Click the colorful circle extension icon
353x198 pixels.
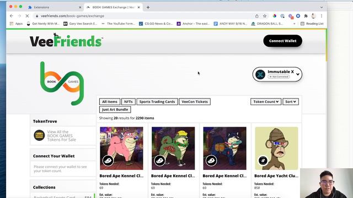275,16
